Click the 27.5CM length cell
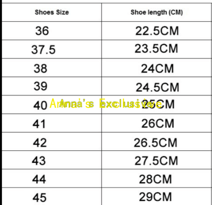 [156, 161]
